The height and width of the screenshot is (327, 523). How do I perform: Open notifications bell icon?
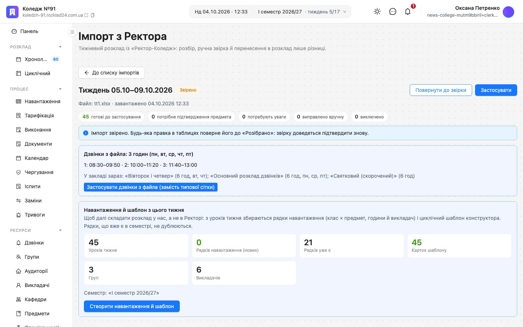click(x=408, y=12)
